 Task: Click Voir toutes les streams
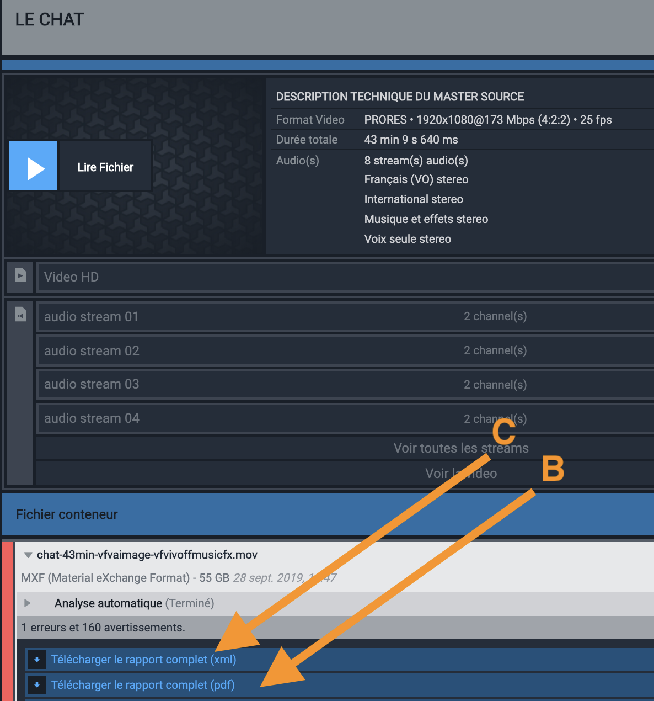461,448
